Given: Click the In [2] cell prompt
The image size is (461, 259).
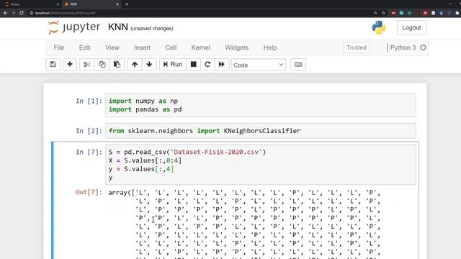Looking at the screenshot, I should click(x=89, y=131).
